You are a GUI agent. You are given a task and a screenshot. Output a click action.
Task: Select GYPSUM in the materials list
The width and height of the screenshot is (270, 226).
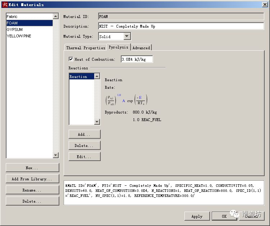pyautogui.click(x=14, y=29)
